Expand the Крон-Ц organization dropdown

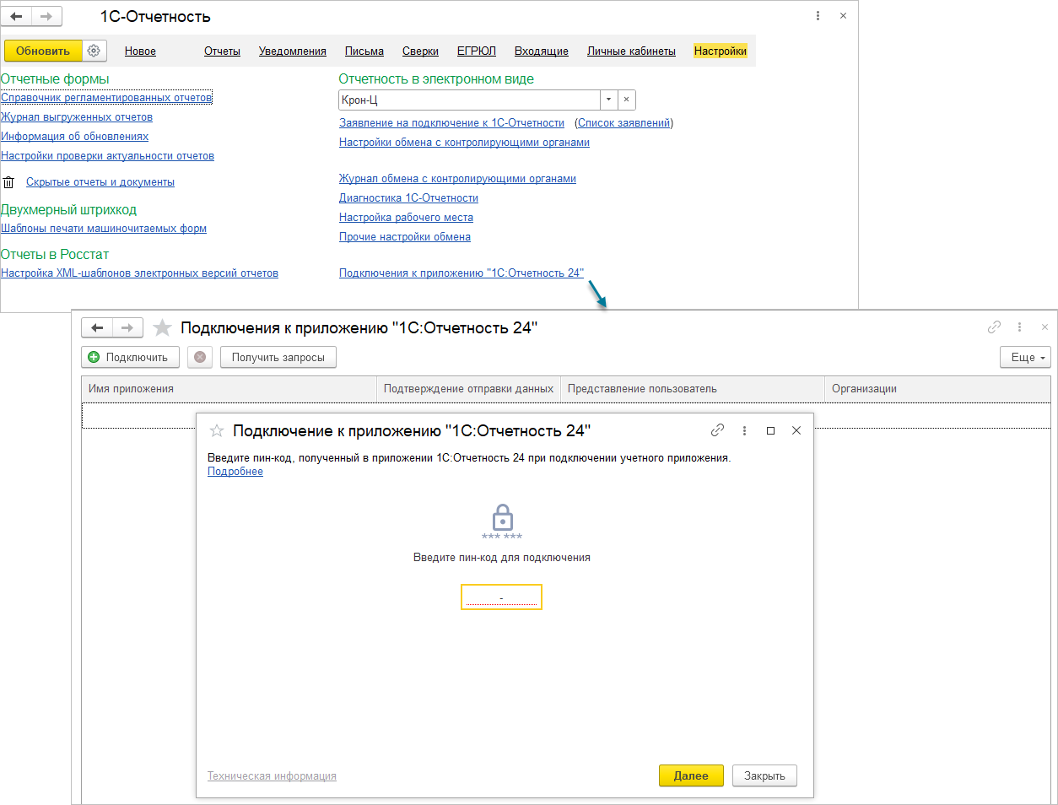[608, 100]
